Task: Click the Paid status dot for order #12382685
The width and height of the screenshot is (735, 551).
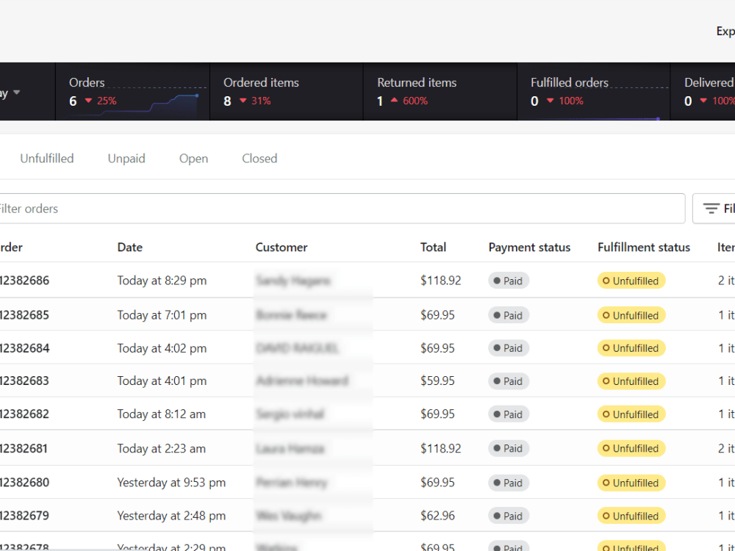Action: pos(498,314)
